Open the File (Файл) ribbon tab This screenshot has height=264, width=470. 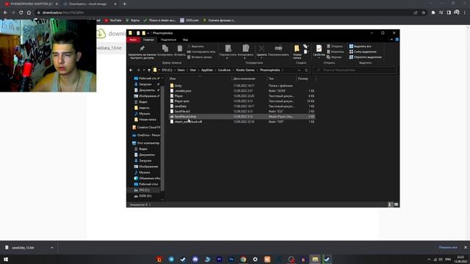tap(133, 40)
